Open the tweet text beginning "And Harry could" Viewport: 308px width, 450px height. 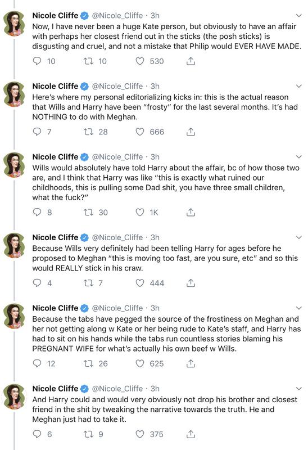click(x=165, y=409)
